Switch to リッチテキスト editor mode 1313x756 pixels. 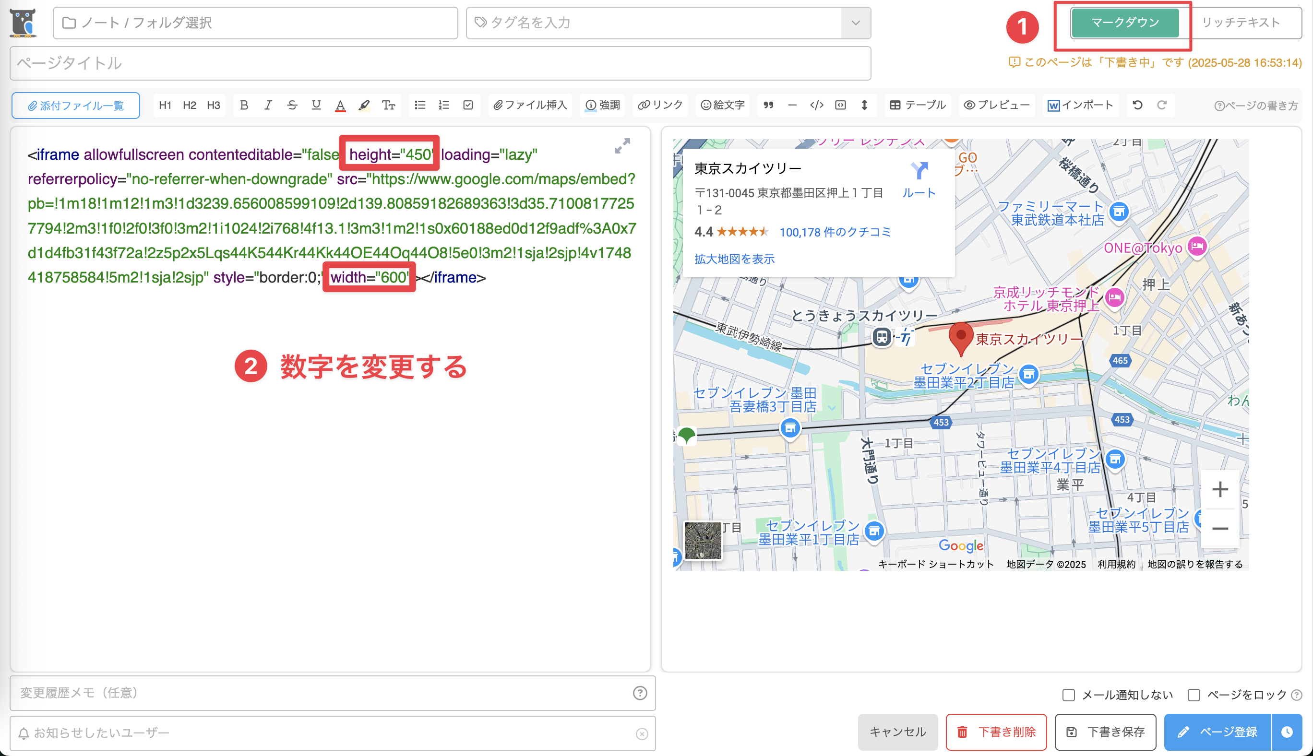tap(1241, 23)
